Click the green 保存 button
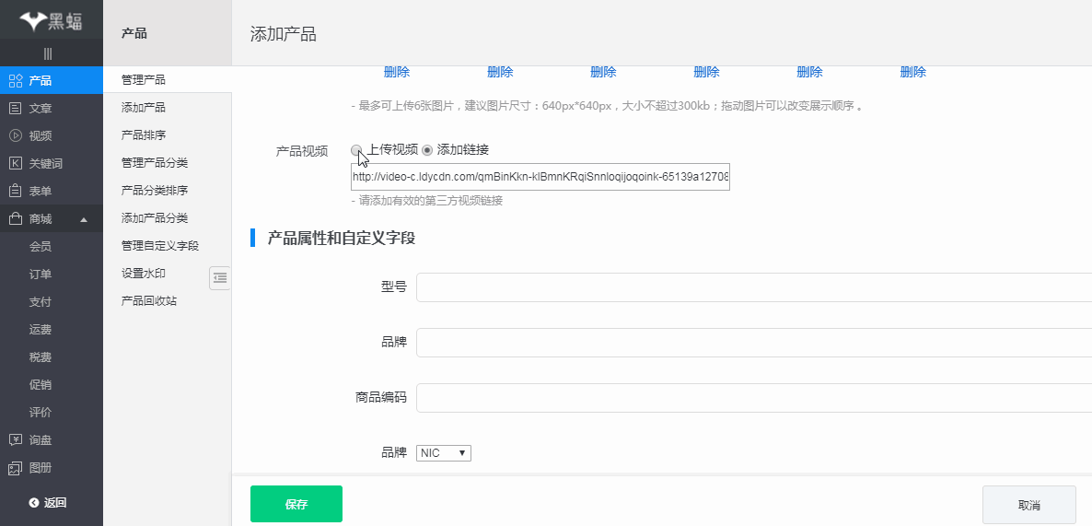Screen dimensions: 1092x526 [296, 504]
